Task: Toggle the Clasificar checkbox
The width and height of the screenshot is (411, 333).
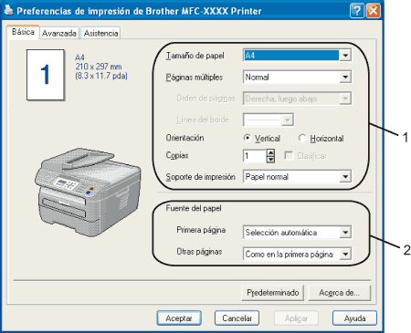Action: [x=289, y=156]
